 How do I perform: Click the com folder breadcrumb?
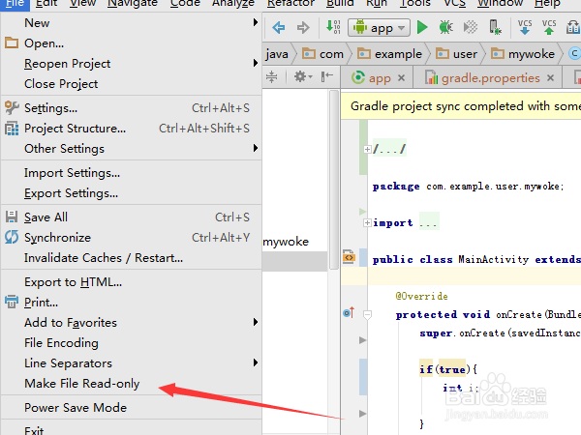click(322, 54)
